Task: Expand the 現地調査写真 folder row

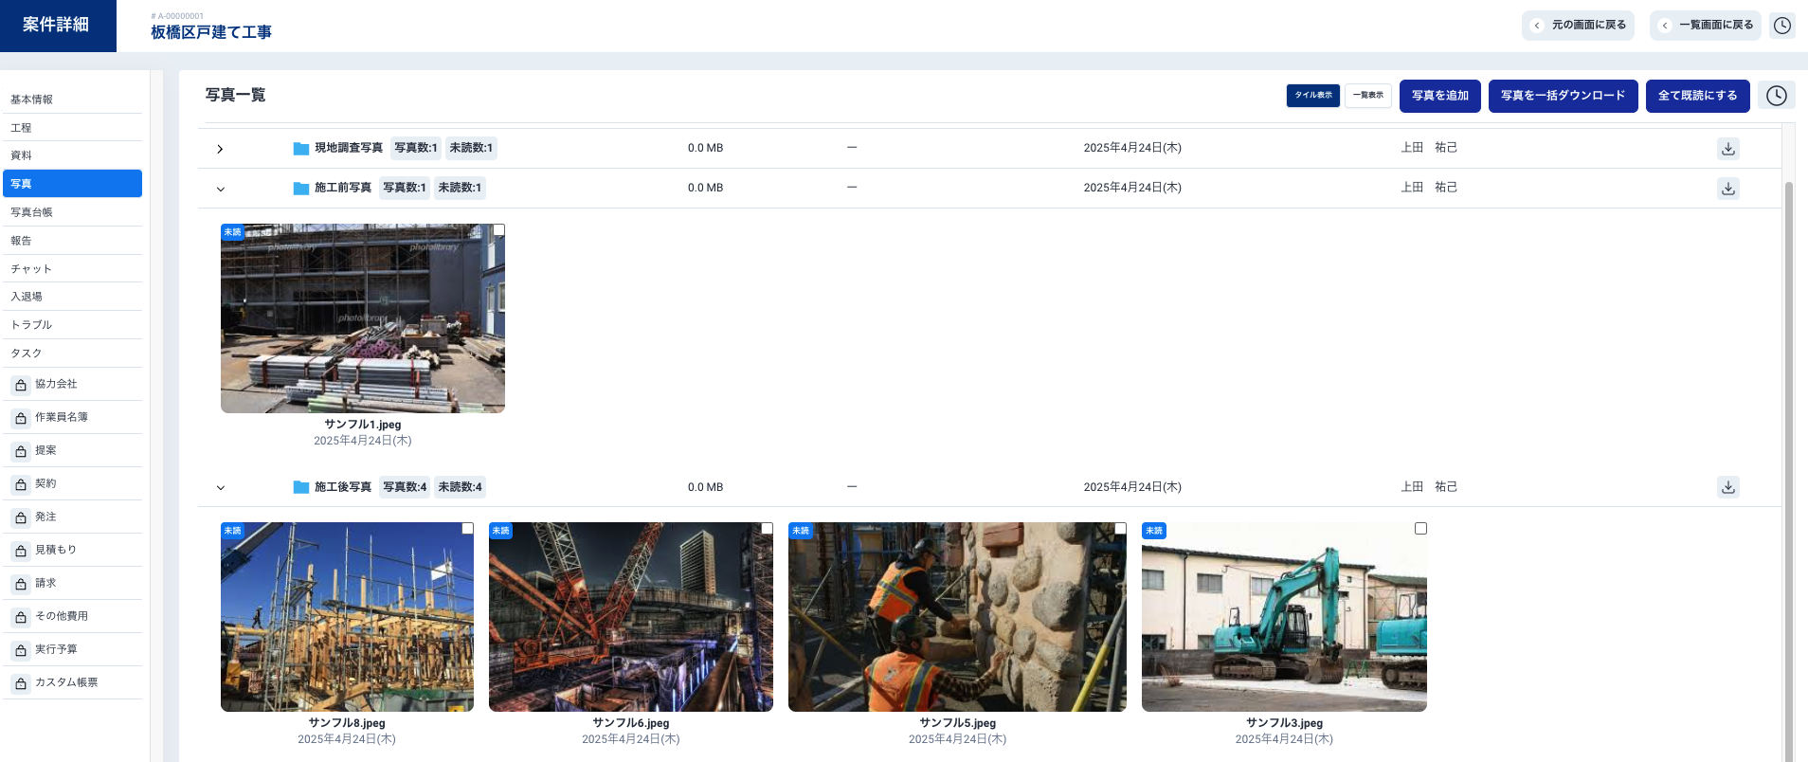Action: point(220,149)
